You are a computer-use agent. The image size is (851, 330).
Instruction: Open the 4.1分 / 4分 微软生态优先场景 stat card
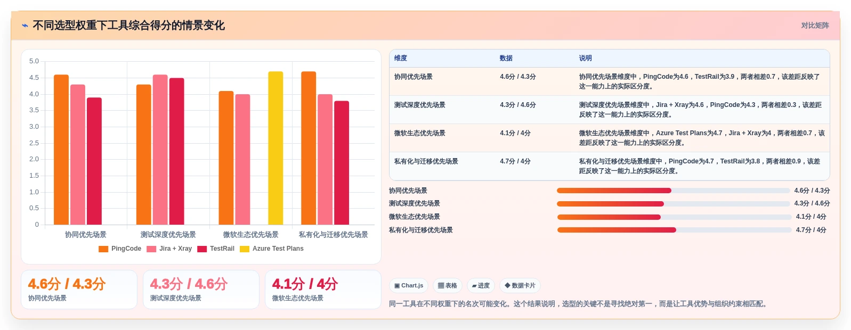click(323, 290)
